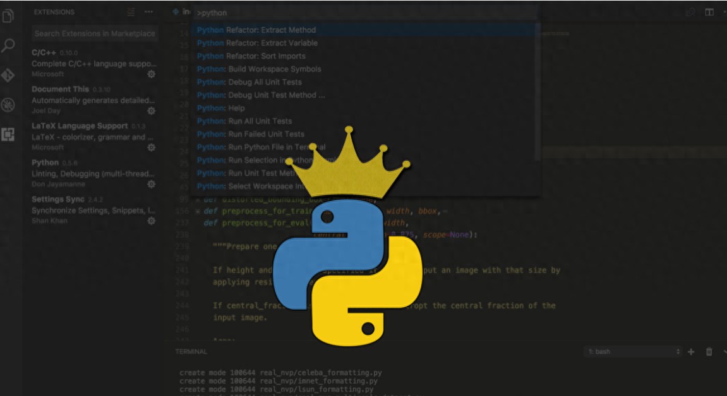Click the >python command palette input
The height and width of the screenshot is (396, 727).
pos(365,13)
